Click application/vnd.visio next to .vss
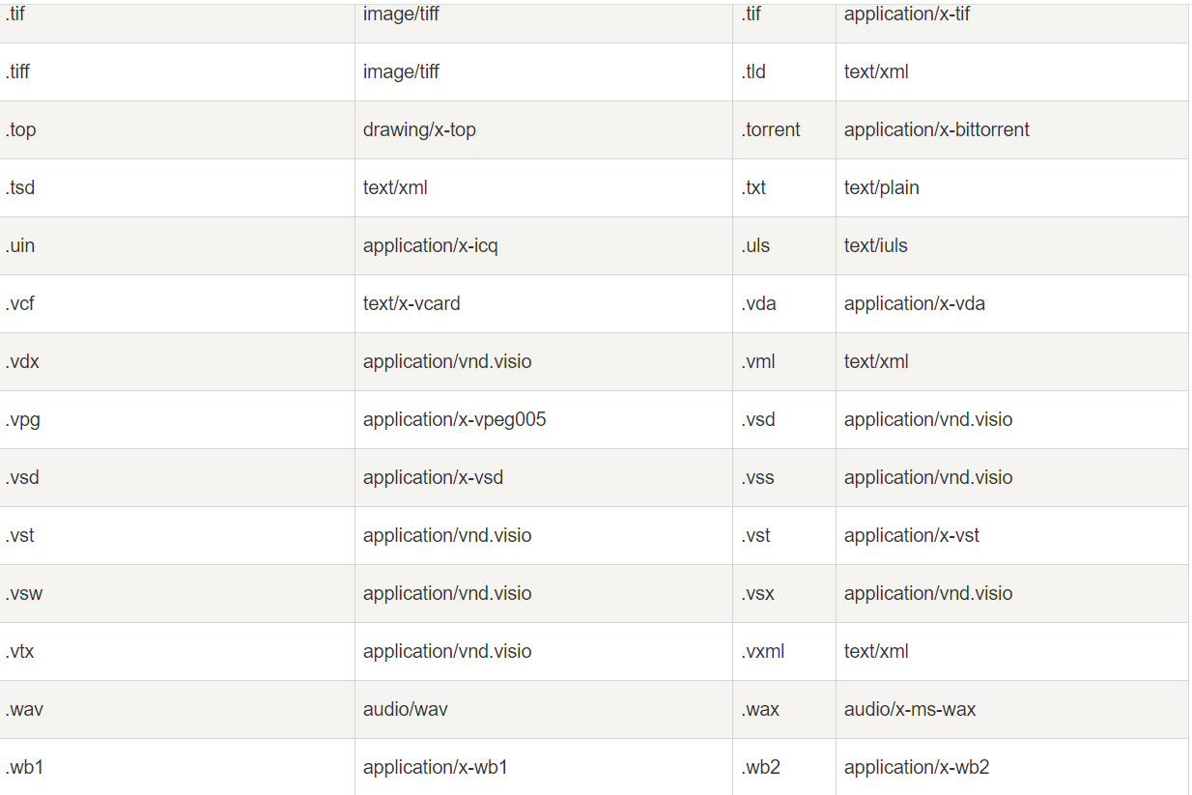 1011,477
